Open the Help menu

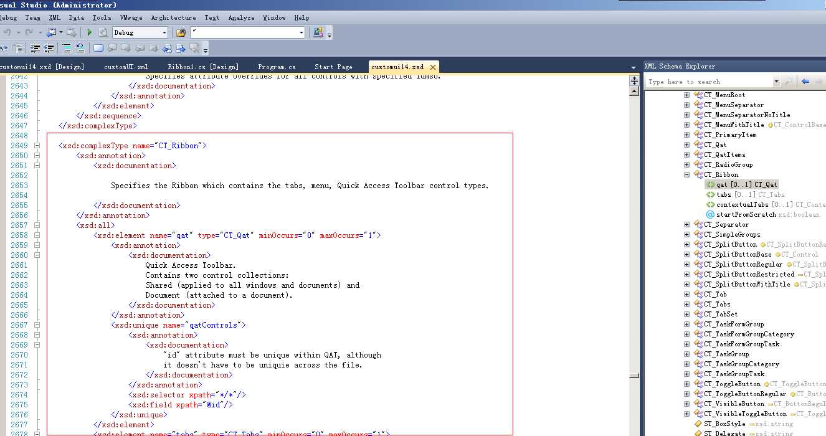[x=301, y=18]
